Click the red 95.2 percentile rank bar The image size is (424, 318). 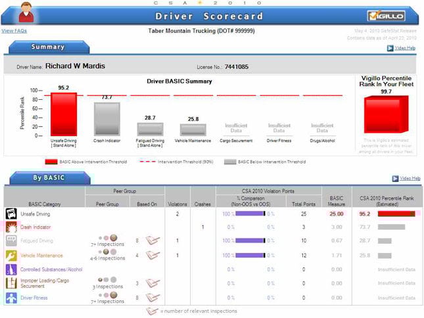[396, 214]
